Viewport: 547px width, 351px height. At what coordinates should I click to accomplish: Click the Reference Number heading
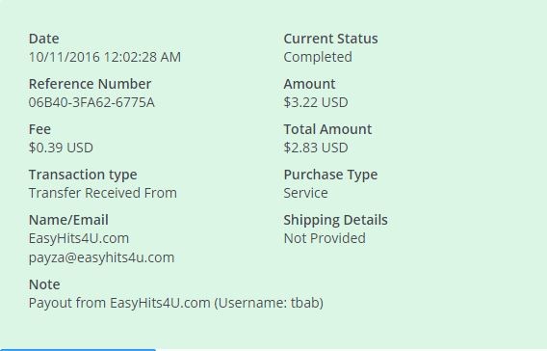tap(90, 84)
